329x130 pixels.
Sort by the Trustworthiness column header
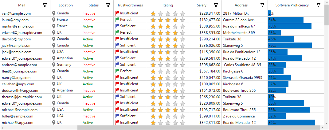coord(130,5)
